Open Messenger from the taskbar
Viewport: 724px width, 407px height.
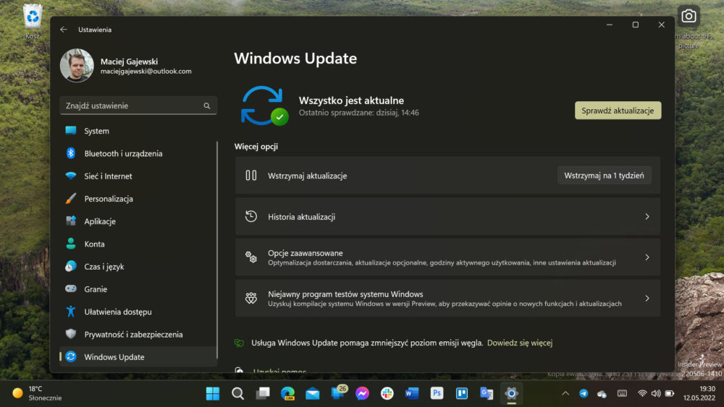point(363,393)
